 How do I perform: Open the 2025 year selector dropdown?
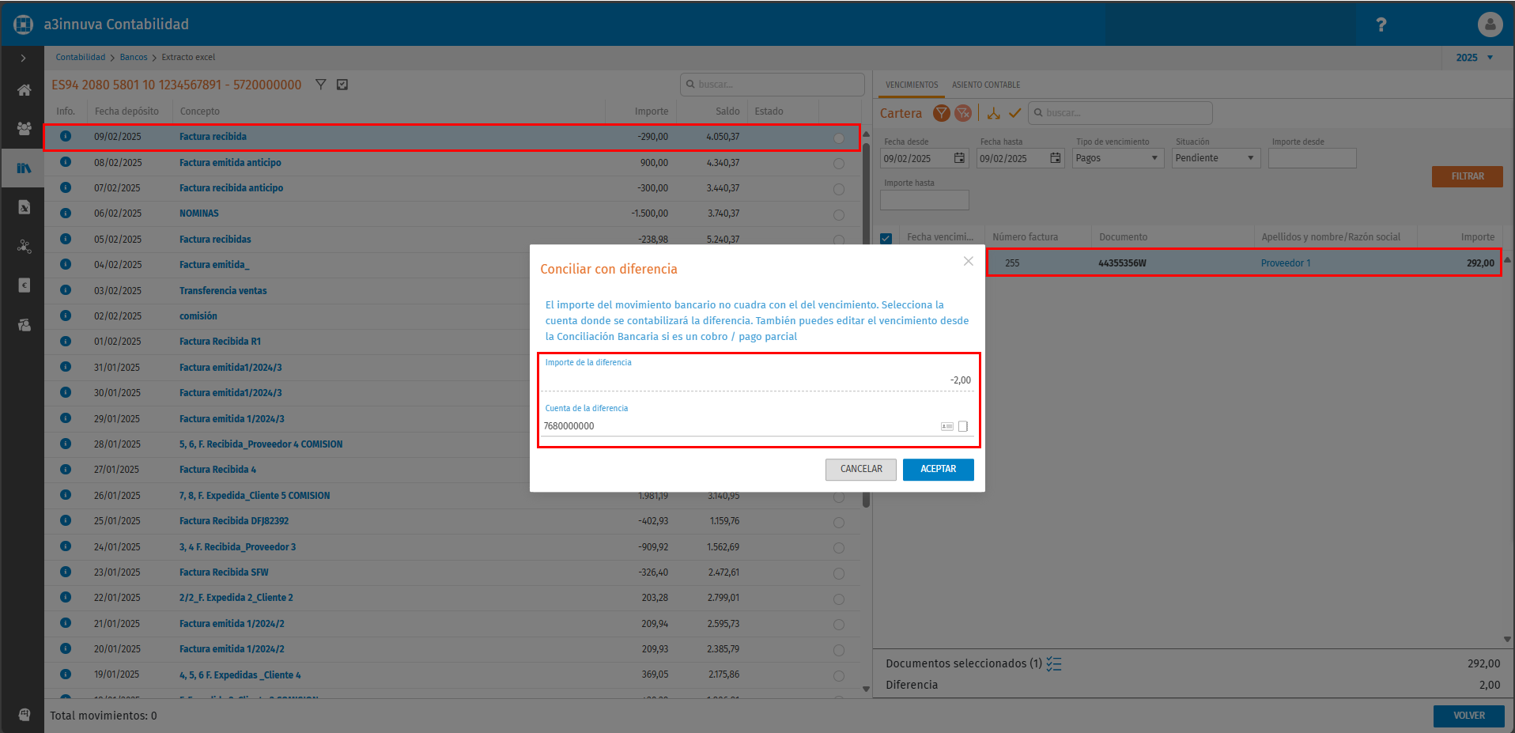[1475, 58]
